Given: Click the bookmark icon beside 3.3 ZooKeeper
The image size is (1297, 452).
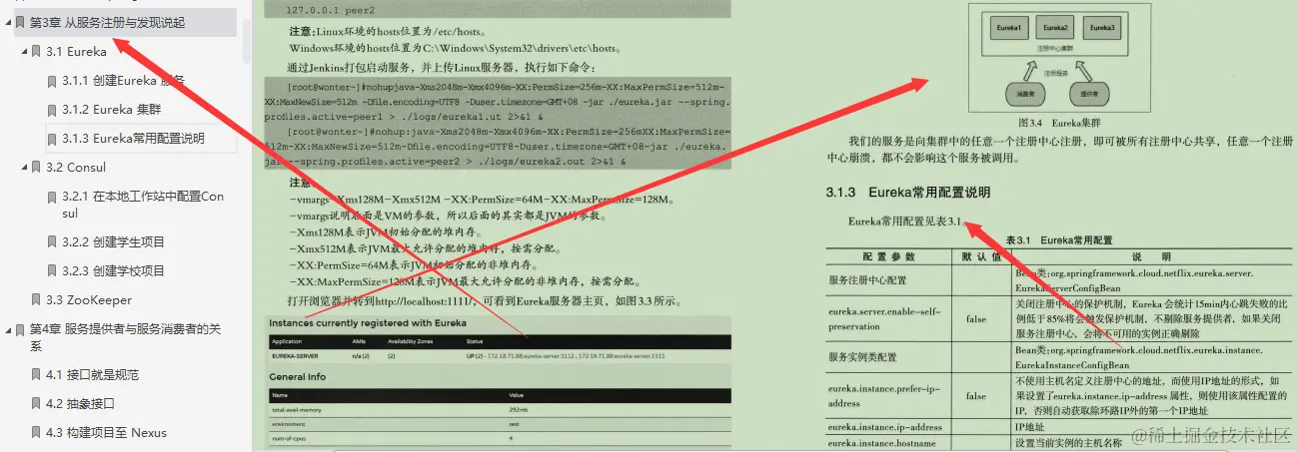Looking at the screenshot, I should pyautogui.click(x=36, y=300).
